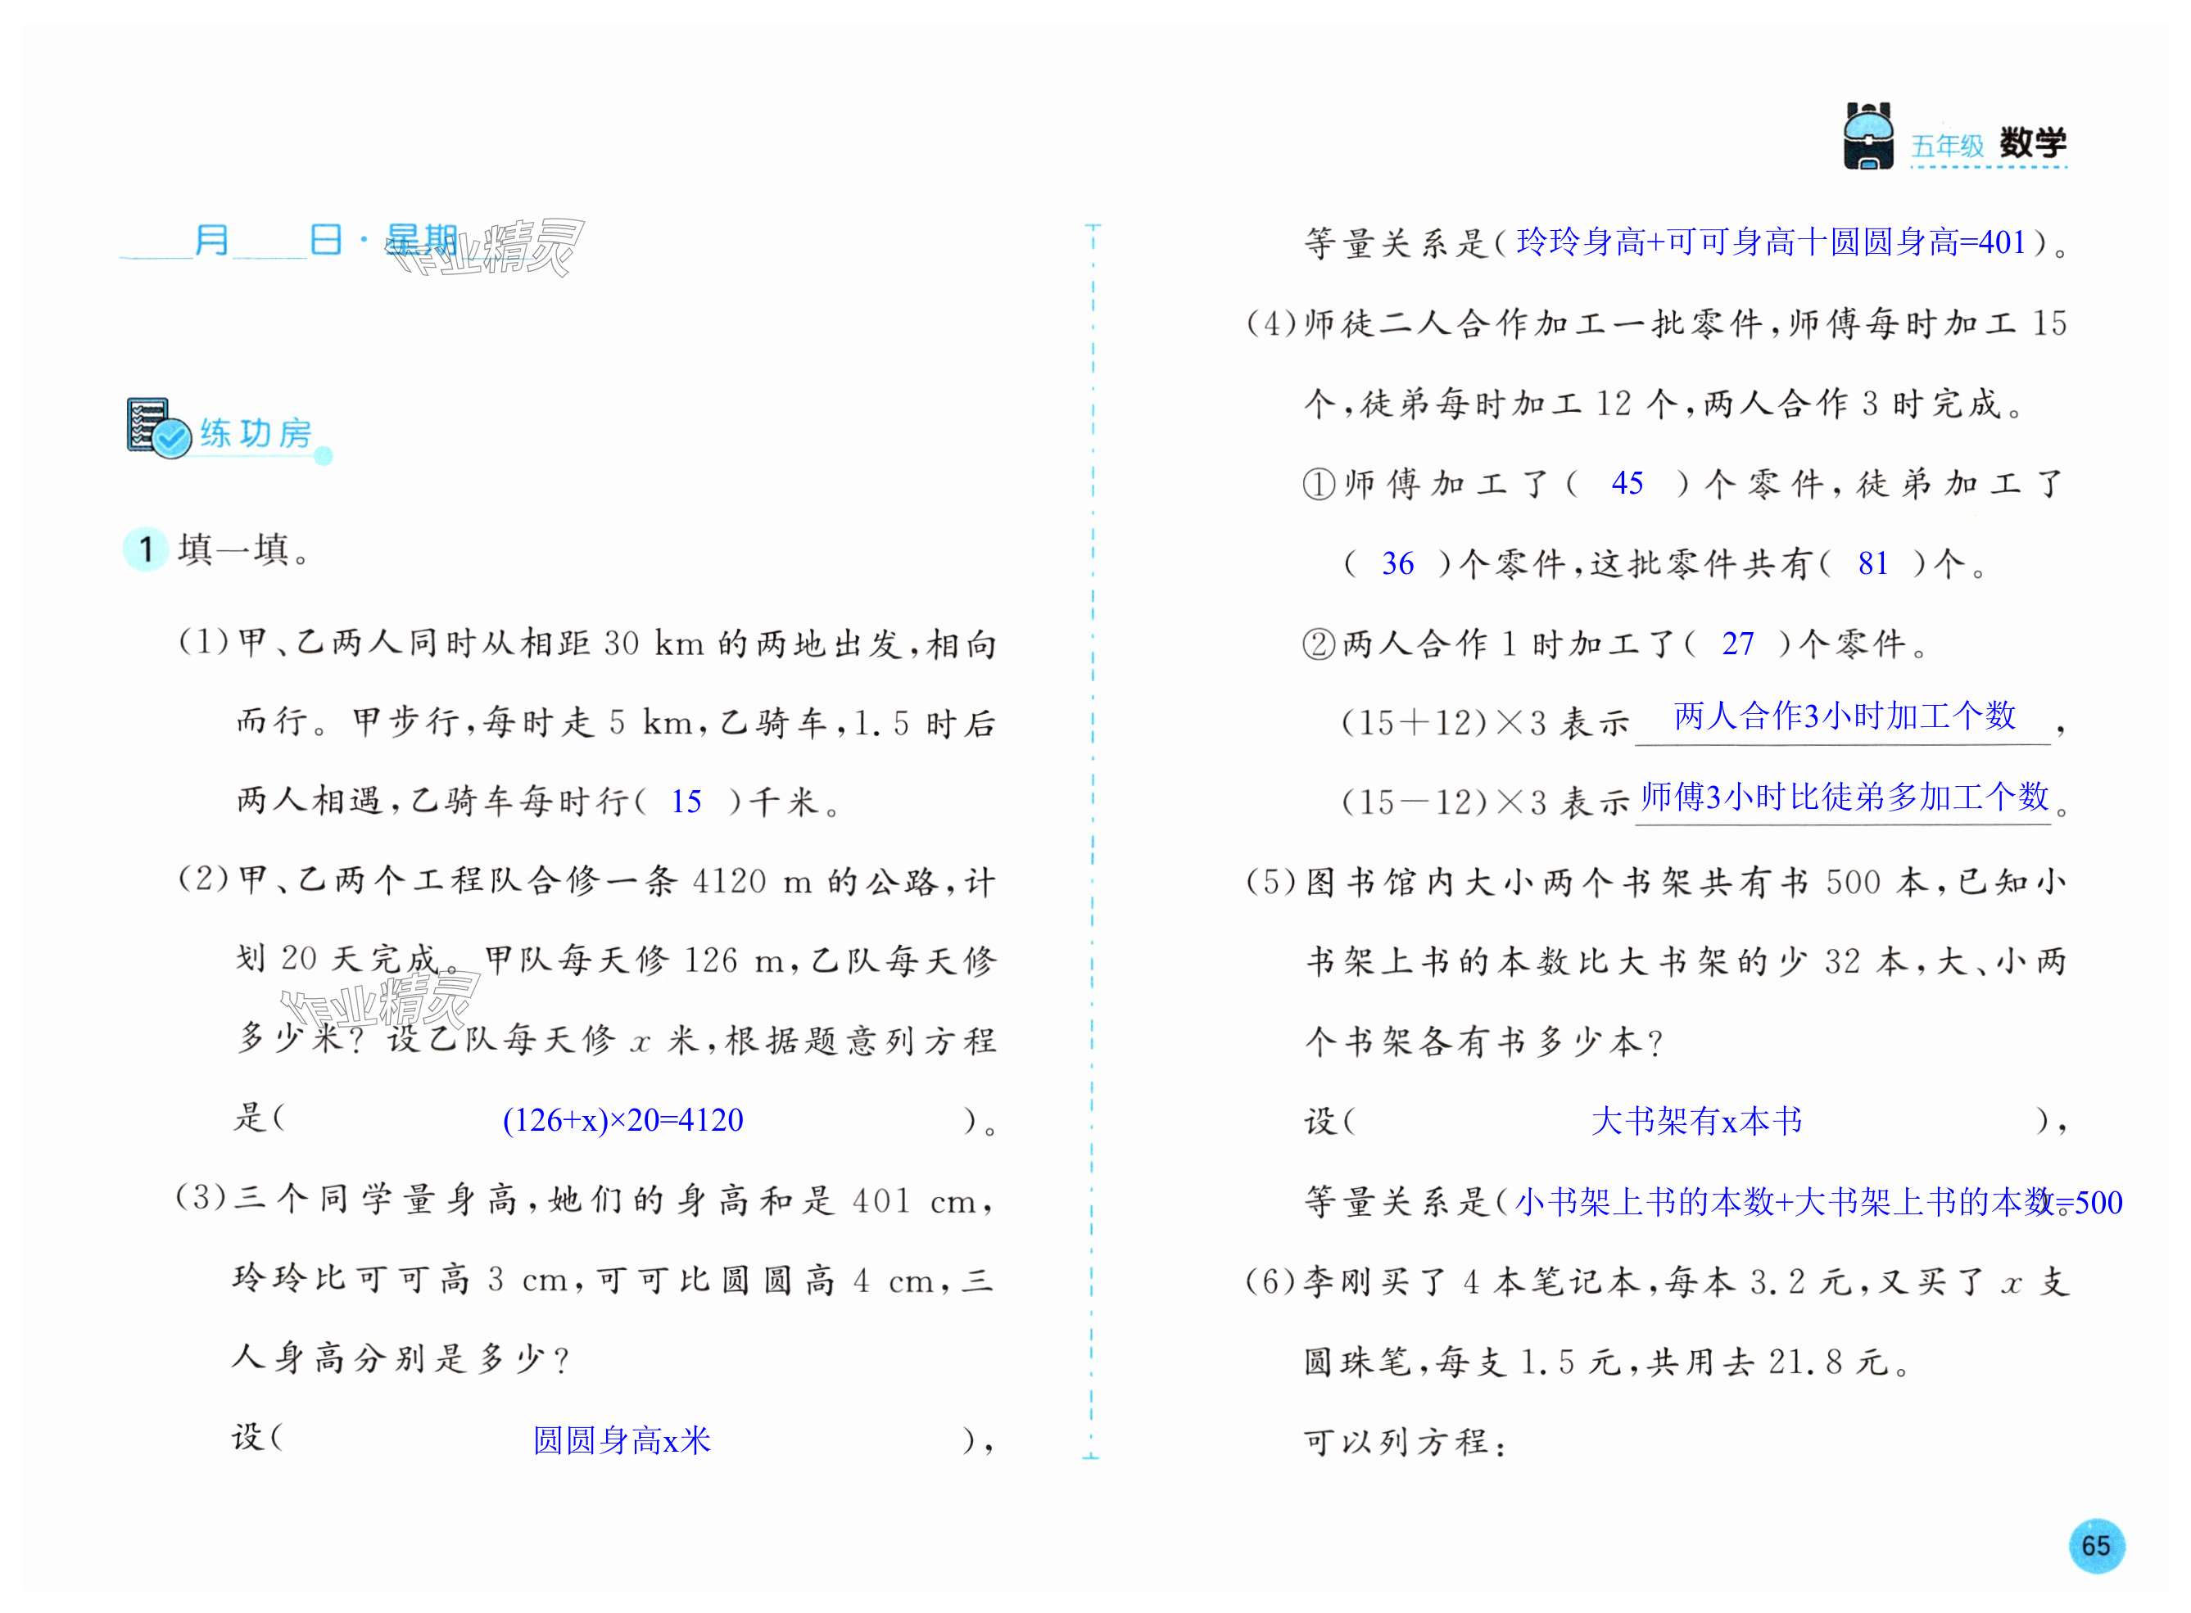This screenshot has width=2191, height=1613.
Task: Click the answer 大书架有x本书
Action: [1695, 1121]
